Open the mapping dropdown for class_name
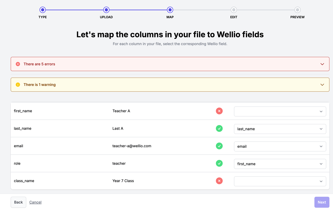Image resolution: width=333 pixels, height=209 pixels. coord(280,181)
